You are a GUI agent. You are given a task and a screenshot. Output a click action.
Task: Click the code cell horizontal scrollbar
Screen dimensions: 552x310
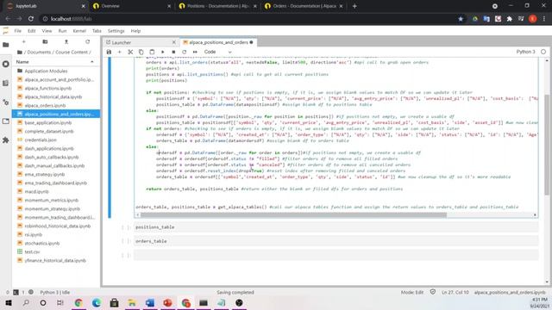(293, 214)
